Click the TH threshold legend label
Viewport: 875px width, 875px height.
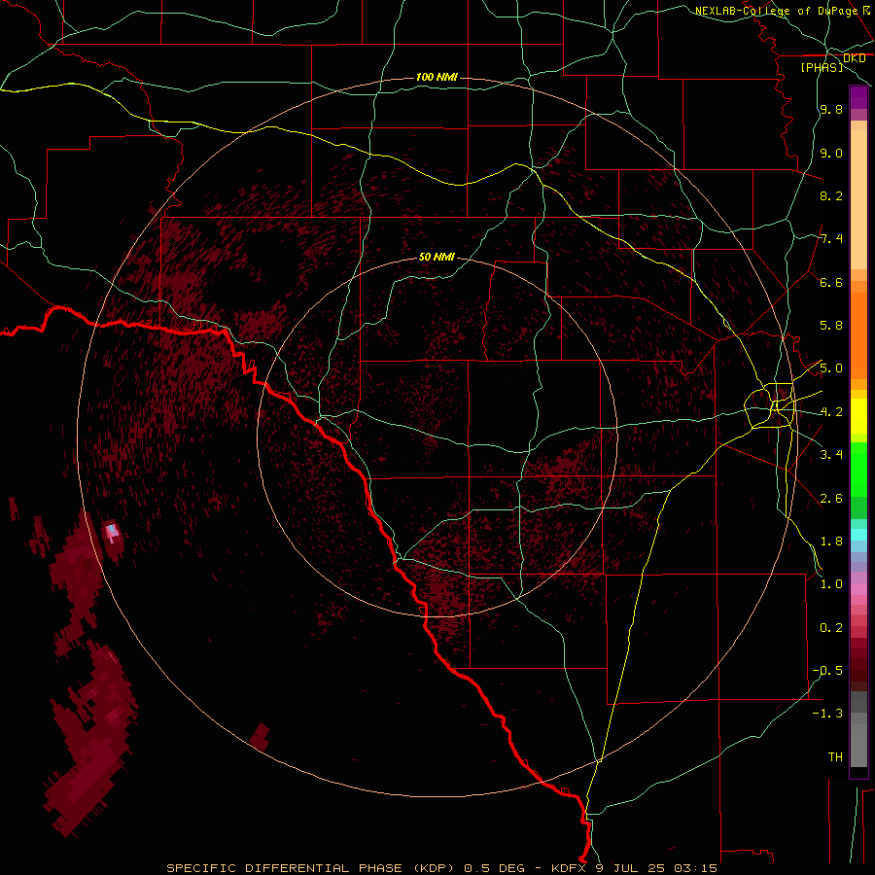pyautogui.click(x=835, y=757)
